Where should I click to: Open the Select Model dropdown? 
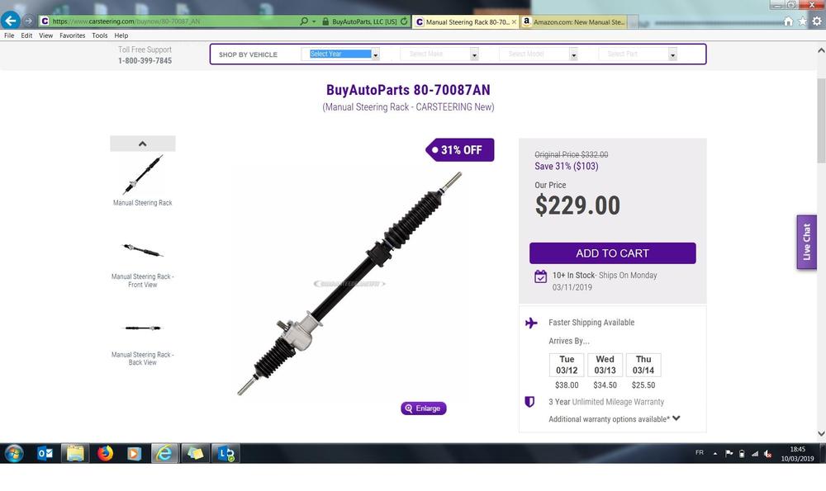(x=538, y=54)
